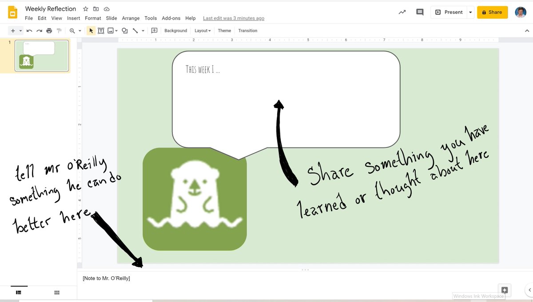Open the Tools menu
Screen dimensions: 533x302
[x=151, y=18]
